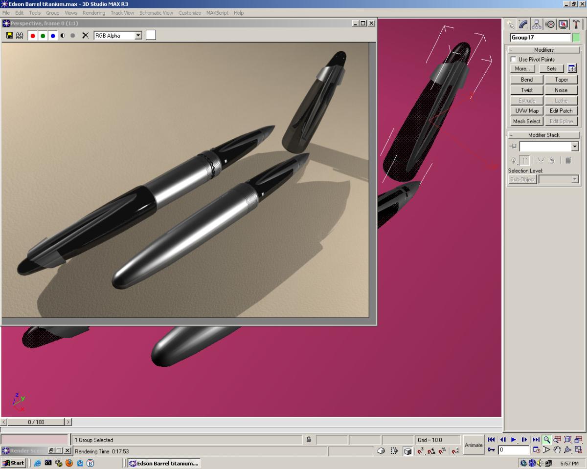The image size is (587, 469).
Task: Open the Hierarchy command panel tab
Action: [x=537, y=24]
